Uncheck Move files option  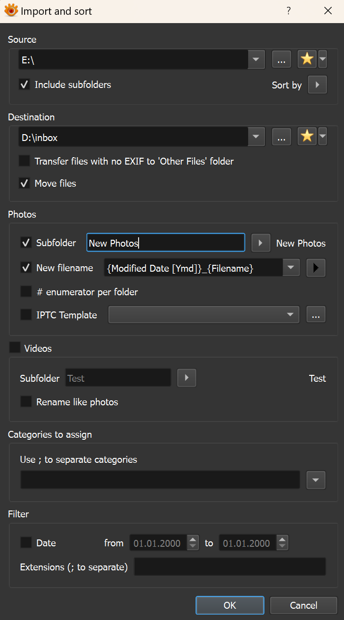24,183
